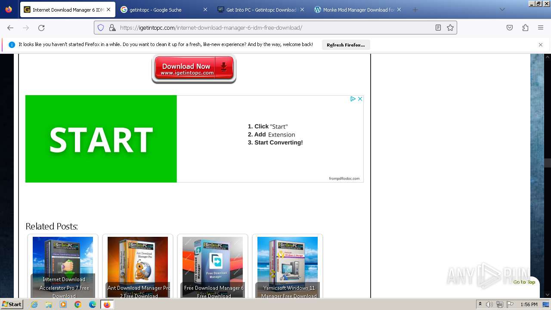Open the AdChoices info icon

(353, 99)
